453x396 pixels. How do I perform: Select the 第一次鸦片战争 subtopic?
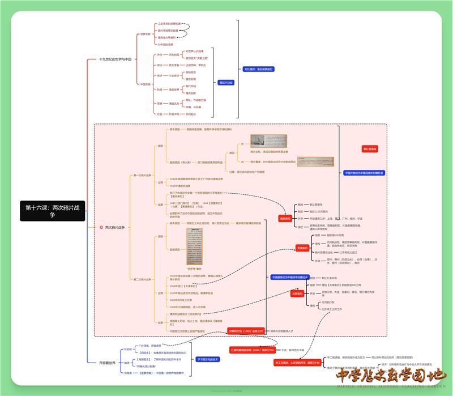pos(142,176)
